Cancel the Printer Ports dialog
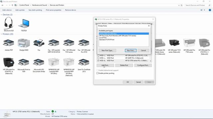The width and height of the screenshot is (213, 119). tap(143, 51)
